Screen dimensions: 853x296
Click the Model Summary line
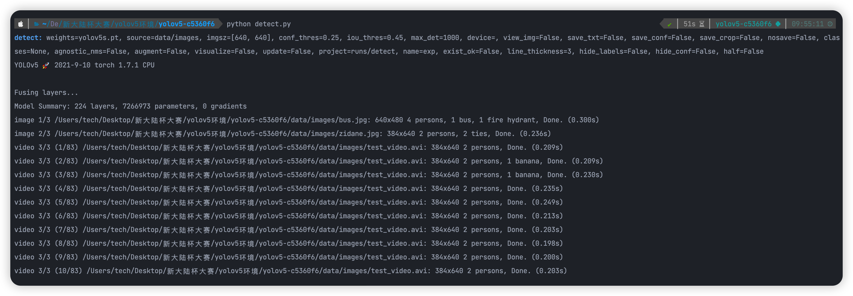pos(131,106)
